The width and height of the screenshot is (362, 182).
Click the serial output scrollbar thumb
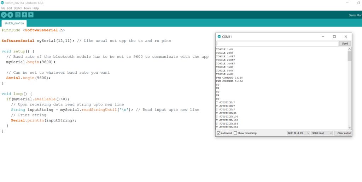pos(350,56)
